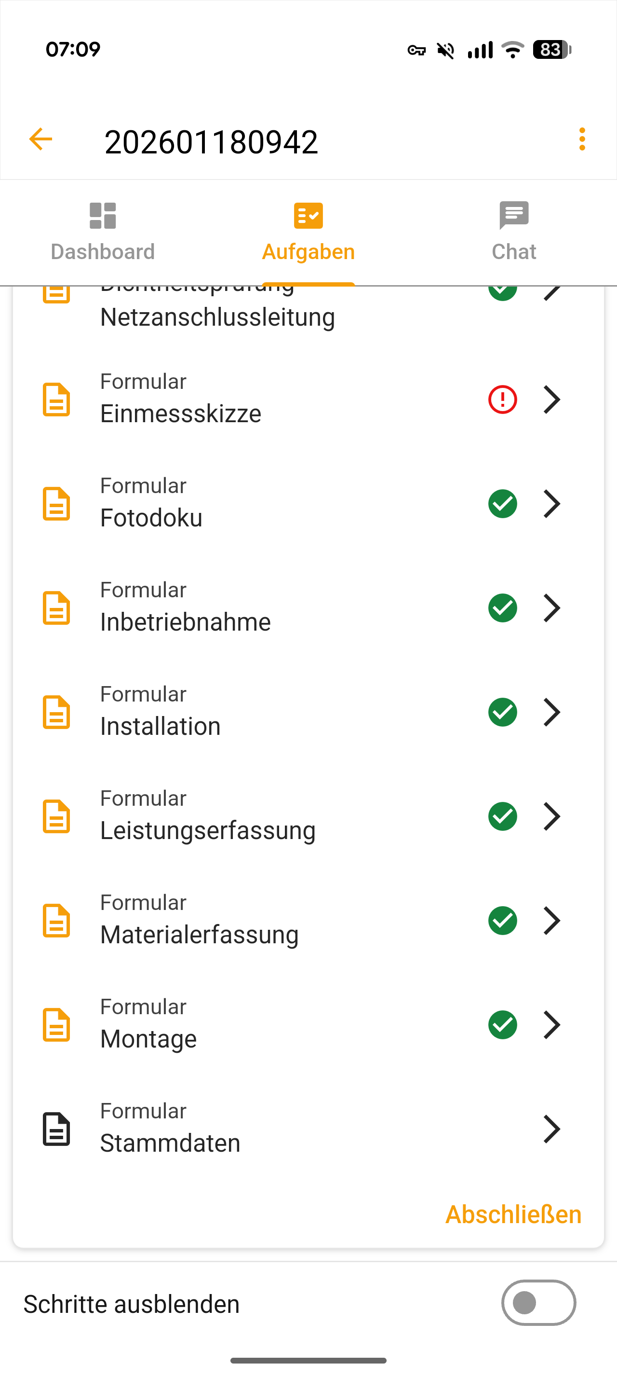Tap the green checkmark beside Installation
The image size is (617, 1378).
point(502,713)
